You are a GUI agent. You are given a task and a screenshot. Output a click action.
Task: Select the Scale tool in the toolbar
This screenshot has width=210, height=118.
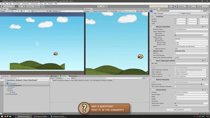pyautogui.click(x=13, y=6)
